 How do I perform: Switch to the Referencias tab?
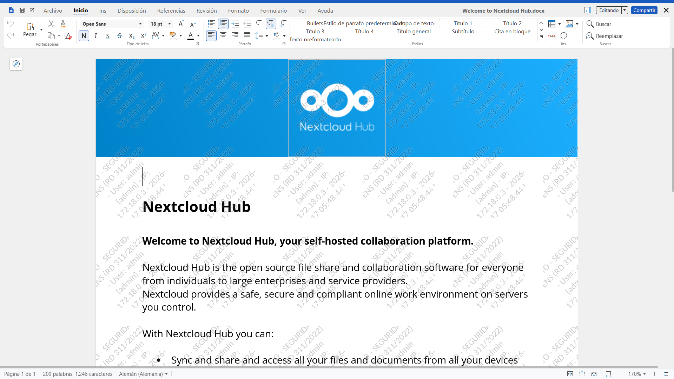coord(171,11)
